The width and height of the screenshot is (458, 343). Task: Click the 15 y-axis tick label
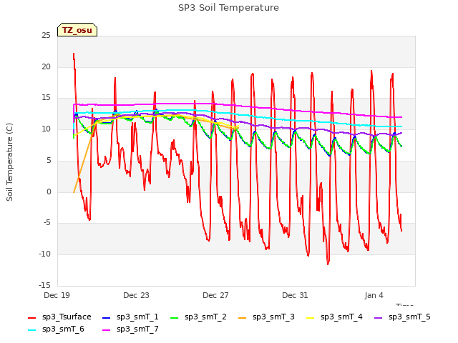tap(46, 98)
